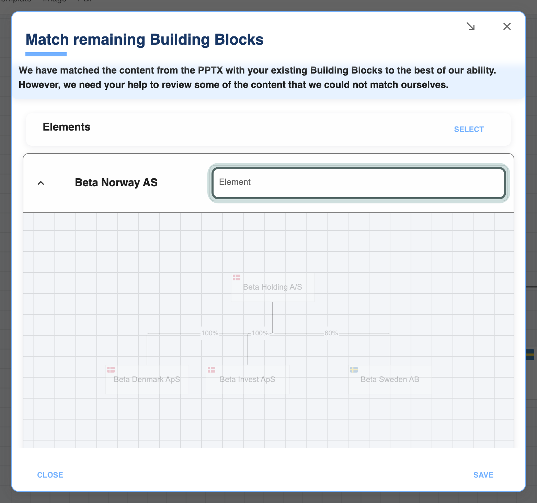Click the Swedish flag on Beta Sweden AB
Viewport: 537px width, 503px height.
(x=354, y=370)
